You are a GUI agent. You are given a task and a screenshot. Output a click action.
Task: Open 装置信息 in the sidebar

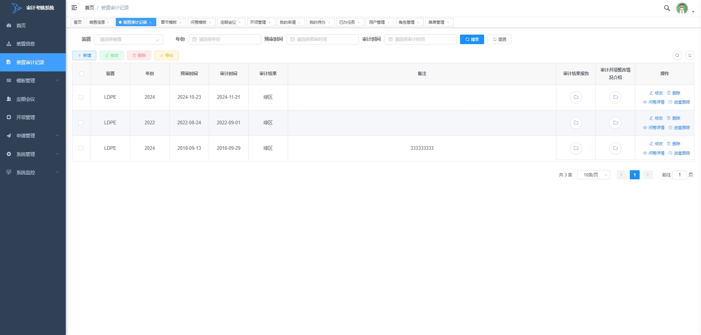(33, 44)
